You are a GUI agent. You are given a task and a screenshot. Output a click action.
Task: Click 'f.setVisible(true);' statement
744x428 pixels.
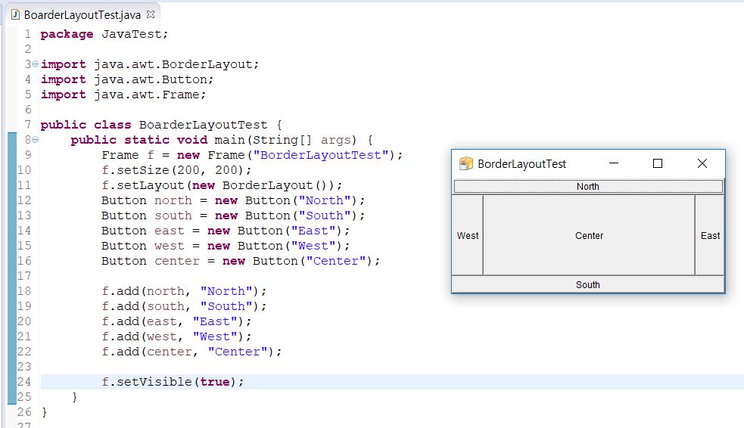point(173,382)
